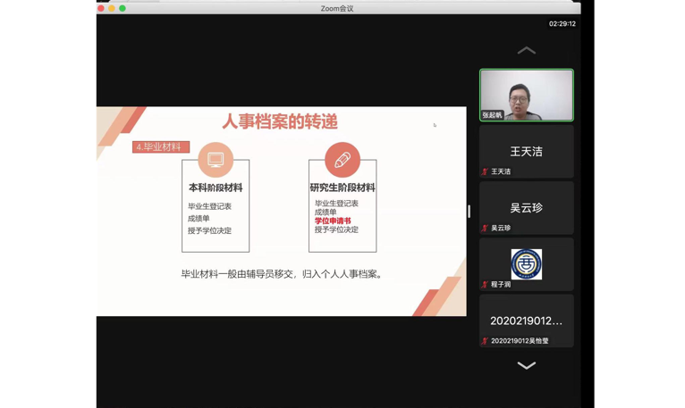The width and height of the screenshot is (685, 408).
Task: Select the 2020219012 participant tile
Action: point(526,320)
